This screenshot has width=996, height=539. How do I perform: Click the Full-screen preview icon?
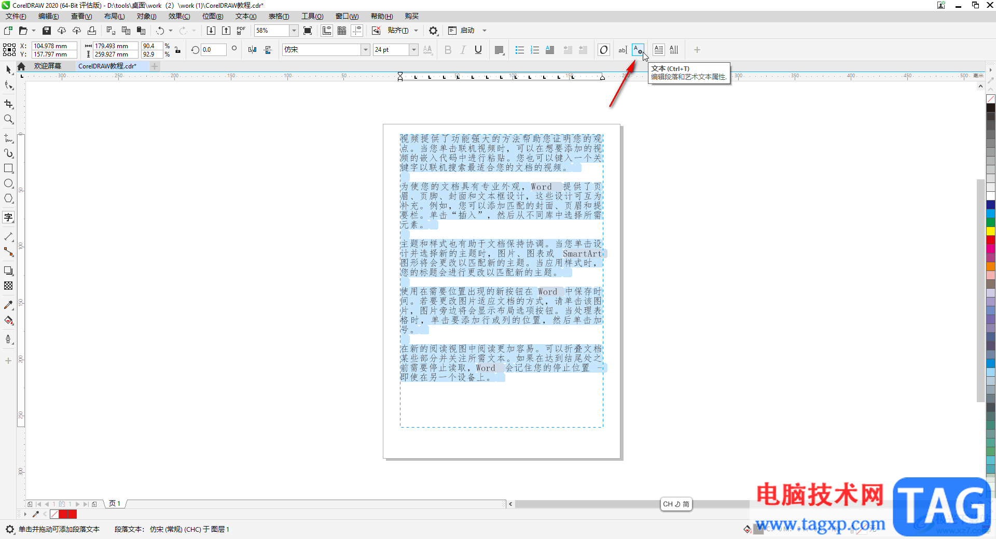tap(308, 31)
